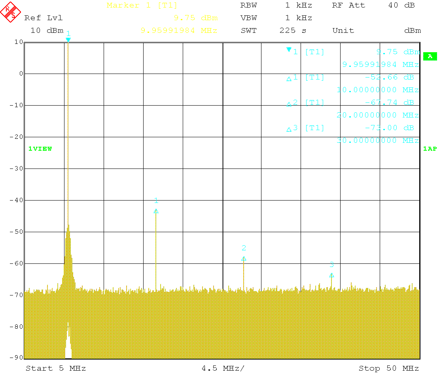The image size is (443, 390).
Task: Click the Start 5 MHz frequency label
Action: click(56, 368)
